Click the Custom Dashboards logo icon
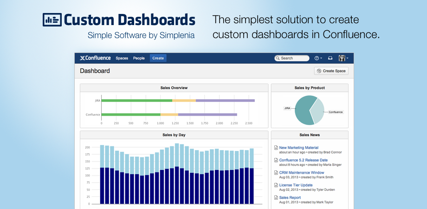Viewport: 427px width, 209px height. [x=52, y=20]
